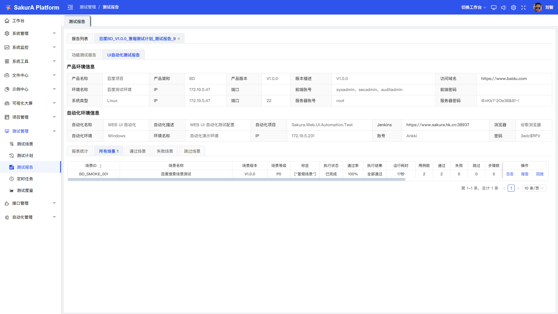Image resolution: width=558 pixels, height=314 pixels.
Task: Open the settings gear in header
Action: [514, 8]
